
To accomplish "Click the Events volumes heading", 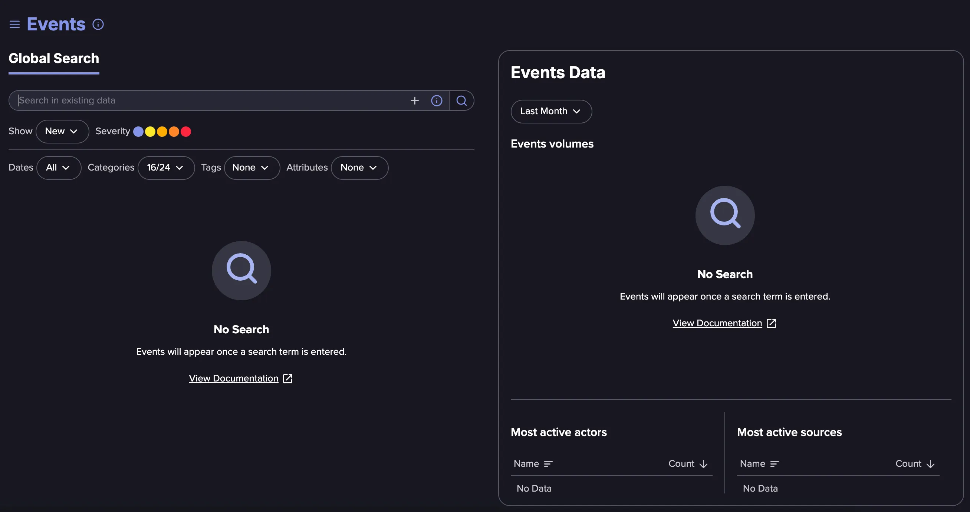I will tap(552, 144).
